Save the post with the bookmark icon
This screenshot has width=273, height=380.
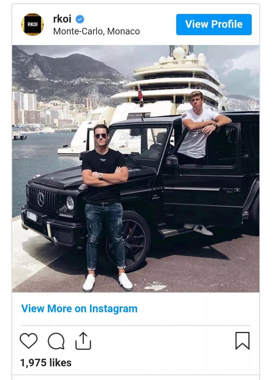point(242,341)
